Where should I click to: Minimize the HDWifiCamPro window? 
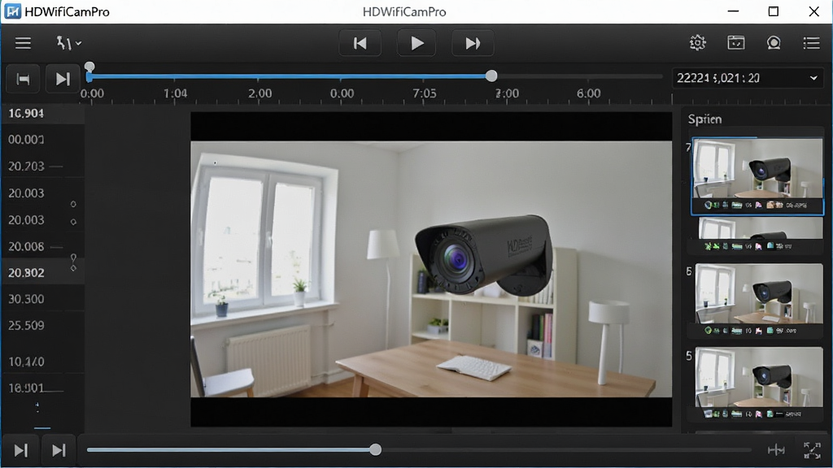pos(733,11)
